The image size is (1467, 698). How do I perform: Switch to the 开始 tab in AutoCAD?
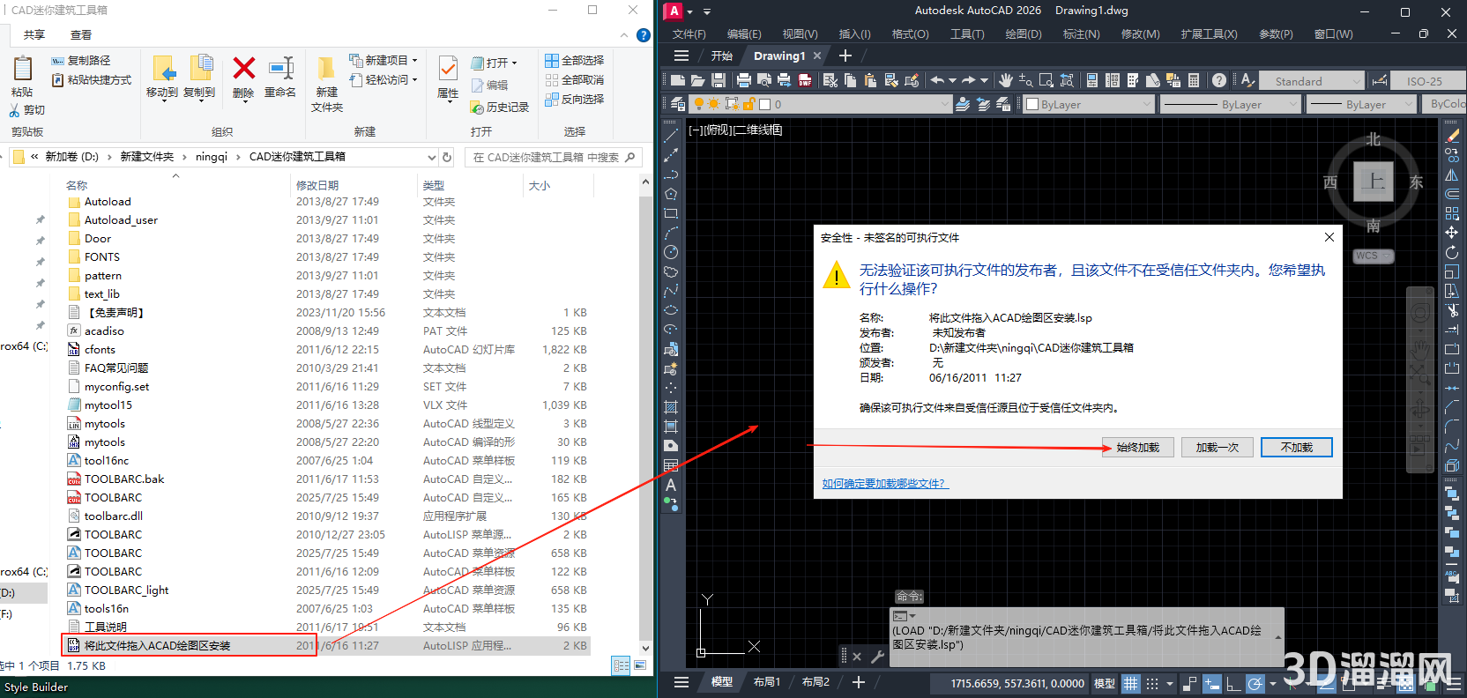(722, 56)
